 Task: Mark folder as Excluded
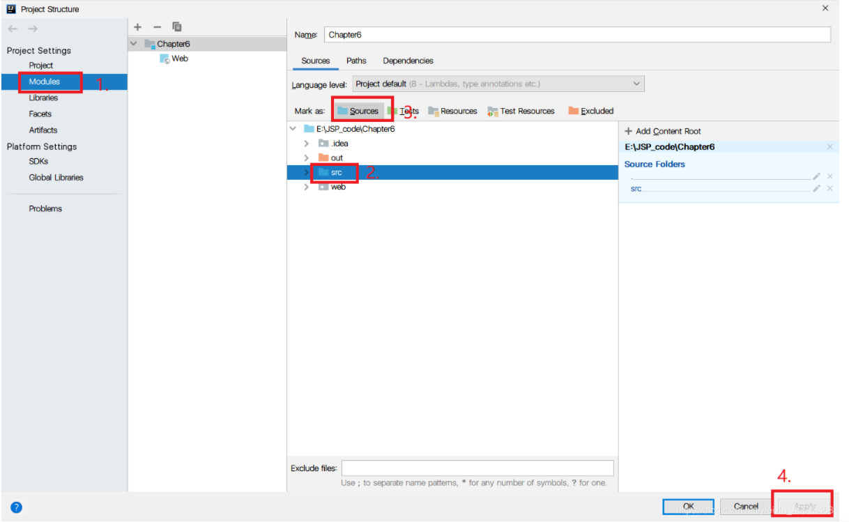coord(590,111)
